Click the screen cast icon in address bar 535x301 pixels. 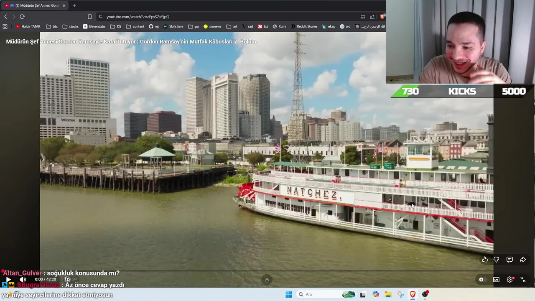pos(363,17)
